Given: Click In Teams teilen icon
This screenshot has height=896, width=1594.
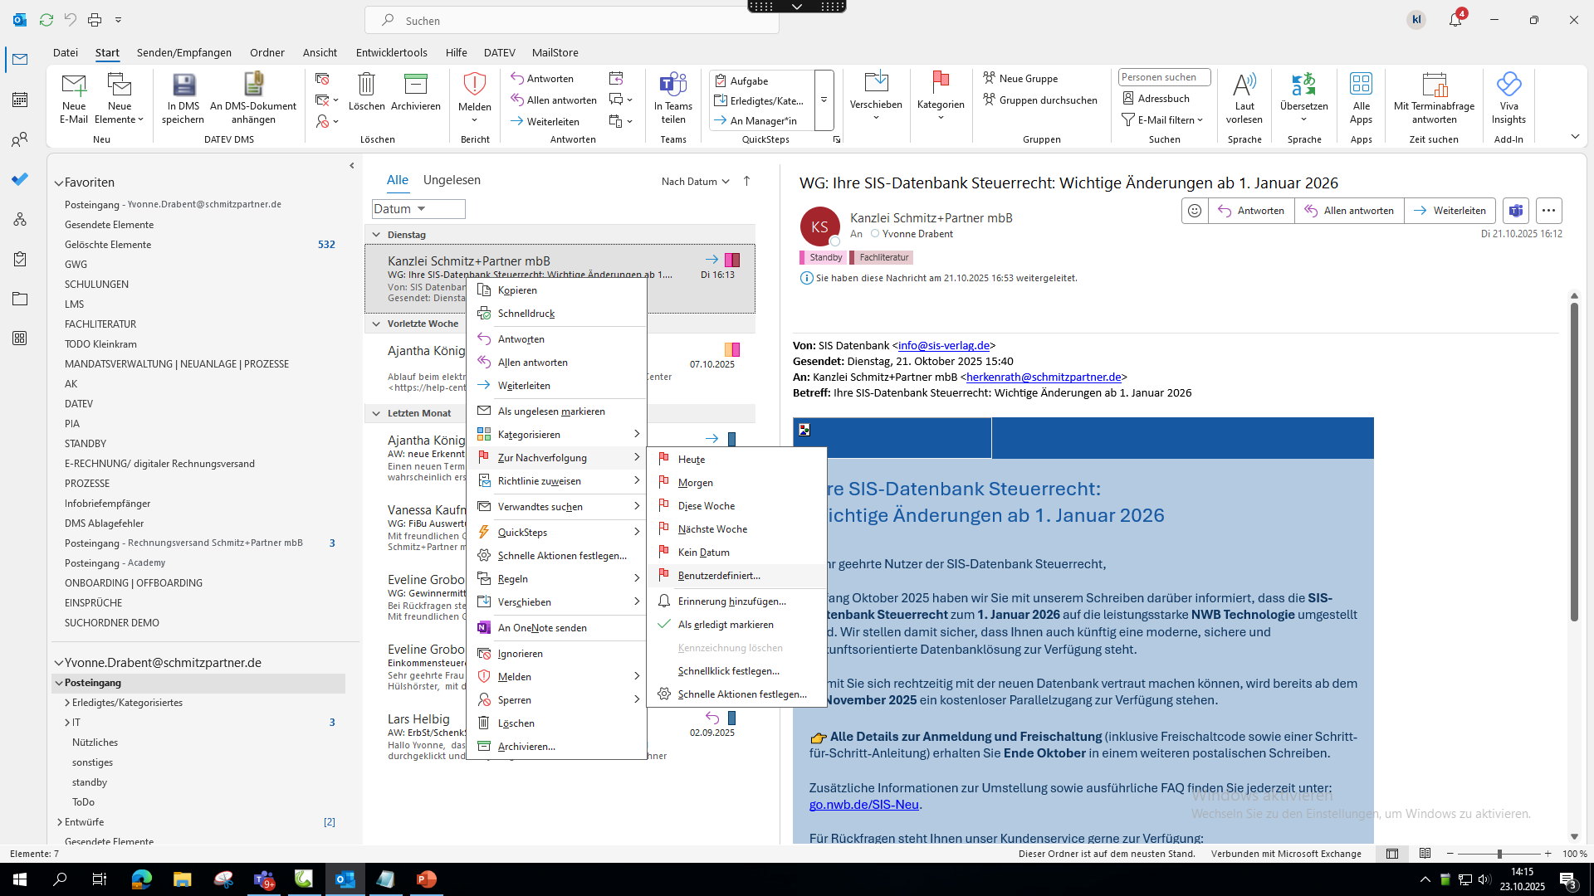Looking at the screenshot, I should pos(673,99).
